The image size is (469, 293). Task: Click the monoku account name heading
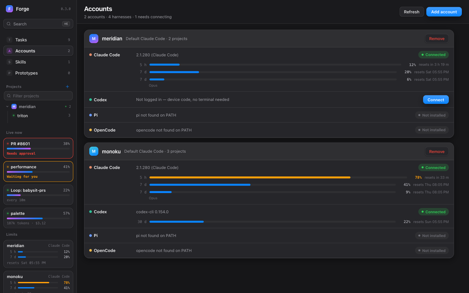pos(111,151)
